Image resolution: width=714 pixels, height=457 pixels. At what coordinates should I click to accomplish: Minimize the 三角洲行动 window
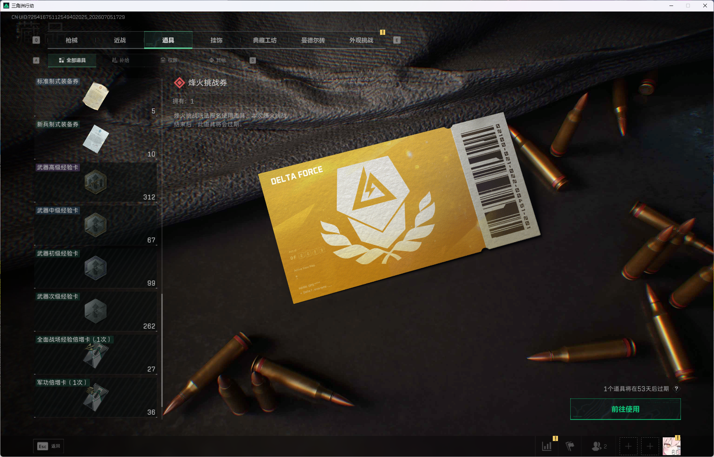click(671, 6)
